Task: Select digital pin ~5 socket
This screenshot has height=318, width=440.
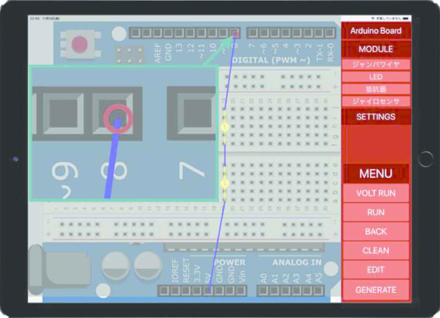Action: pyautogui.click(x=274, y=33)
